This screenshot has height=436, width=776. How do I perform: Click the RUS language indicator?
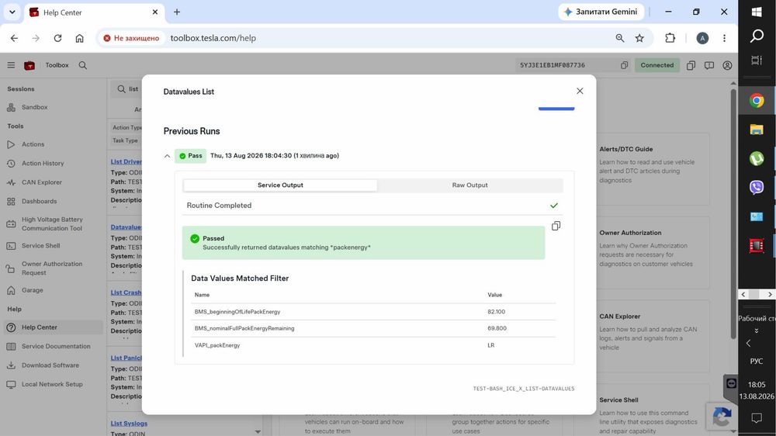tap(756, 362)
